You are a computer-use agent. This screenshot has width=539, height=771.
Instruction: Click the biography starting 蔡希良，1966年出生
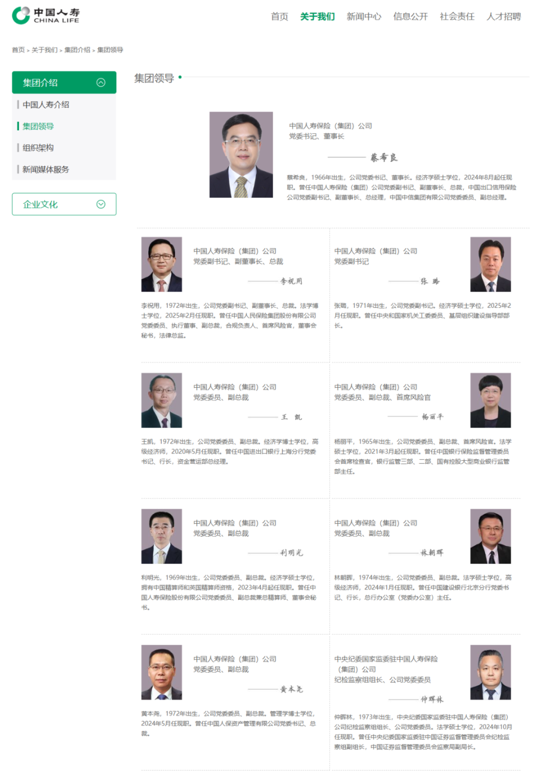tap(401, 188)
